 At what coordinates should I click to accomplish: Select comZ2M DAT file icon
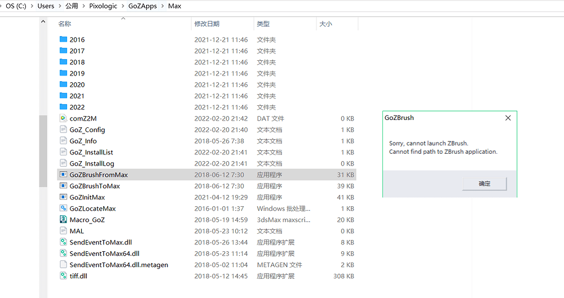(63, 118)
